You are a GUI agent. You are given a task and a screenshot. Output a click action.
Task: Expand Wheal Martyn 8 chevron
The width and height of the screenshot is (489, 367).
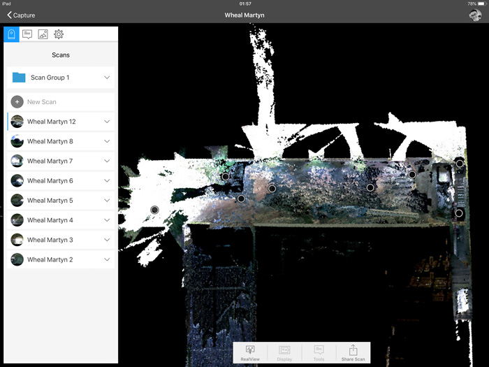[107, 141]
